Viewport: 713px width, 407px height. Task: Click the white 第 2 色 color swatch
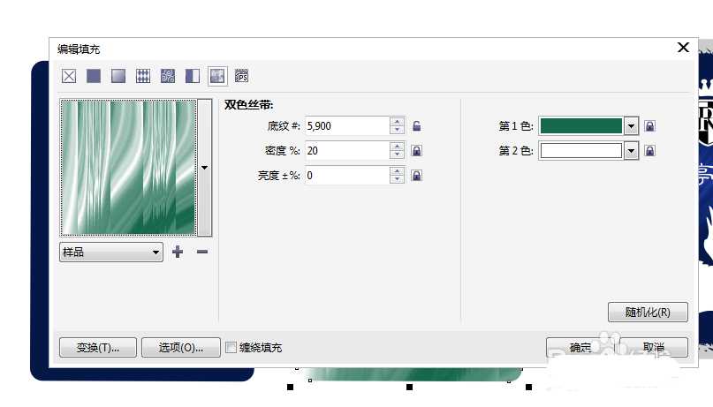click(x=581, y=151)
